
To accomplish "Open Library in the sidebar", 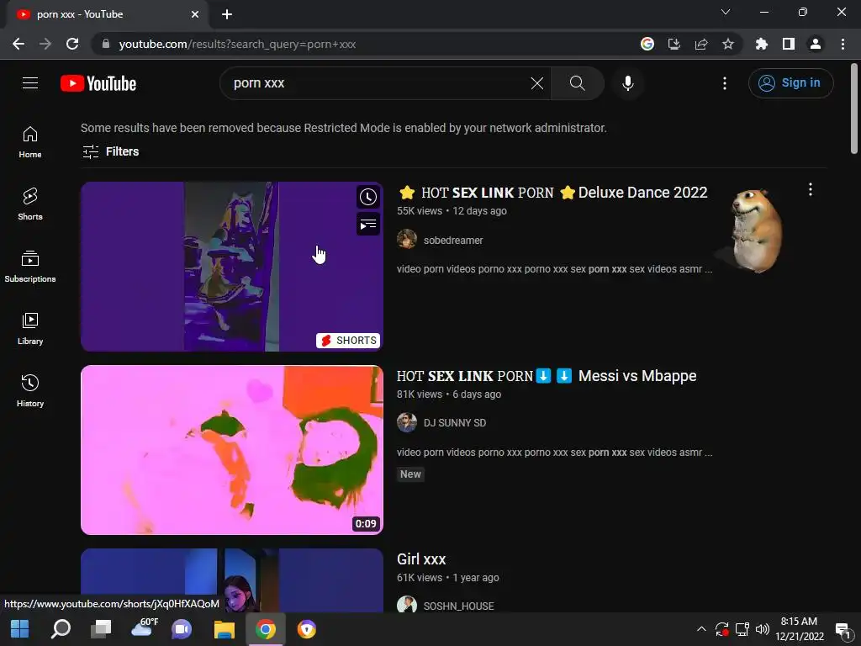I will 30,329.
